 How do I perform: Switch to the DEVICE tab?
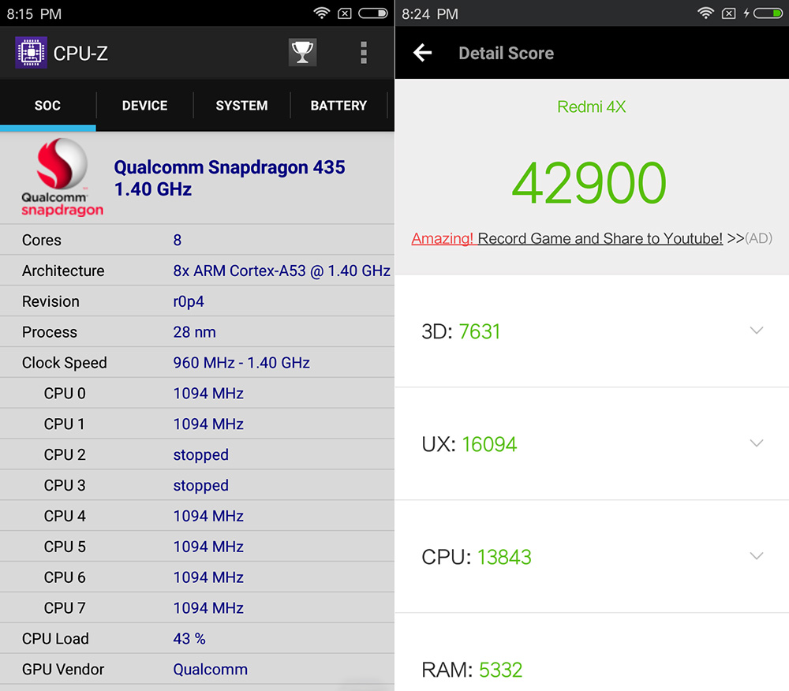coord(145,106)
